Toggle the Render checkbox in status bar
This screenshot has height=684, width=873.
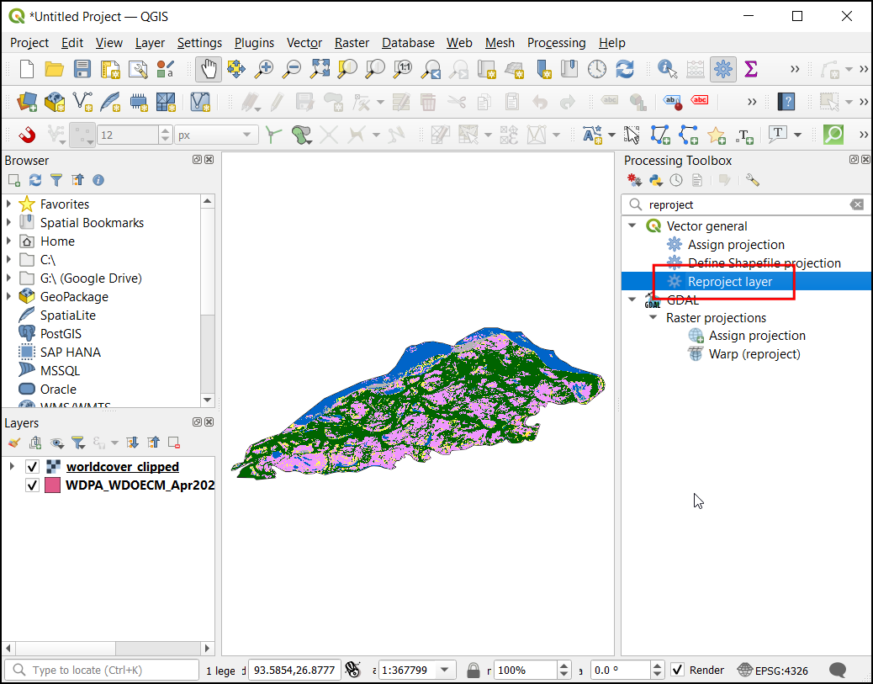tap(678, 671)
